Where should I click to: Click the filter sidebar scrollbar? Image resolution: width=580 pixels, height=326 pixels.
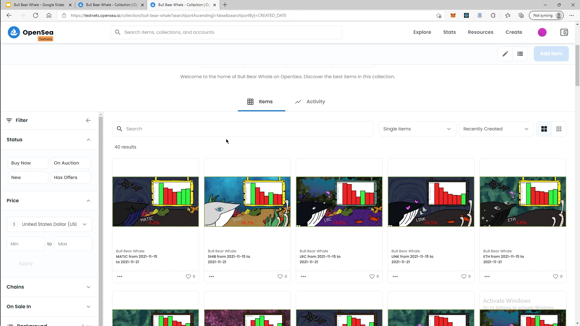tap(101, 220)
